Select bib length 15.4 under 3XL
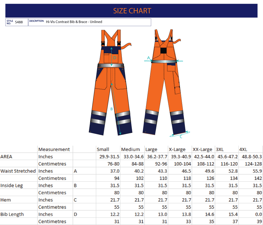Image resolution: width=263 pixels, height=225 pixels. [233, 214]
